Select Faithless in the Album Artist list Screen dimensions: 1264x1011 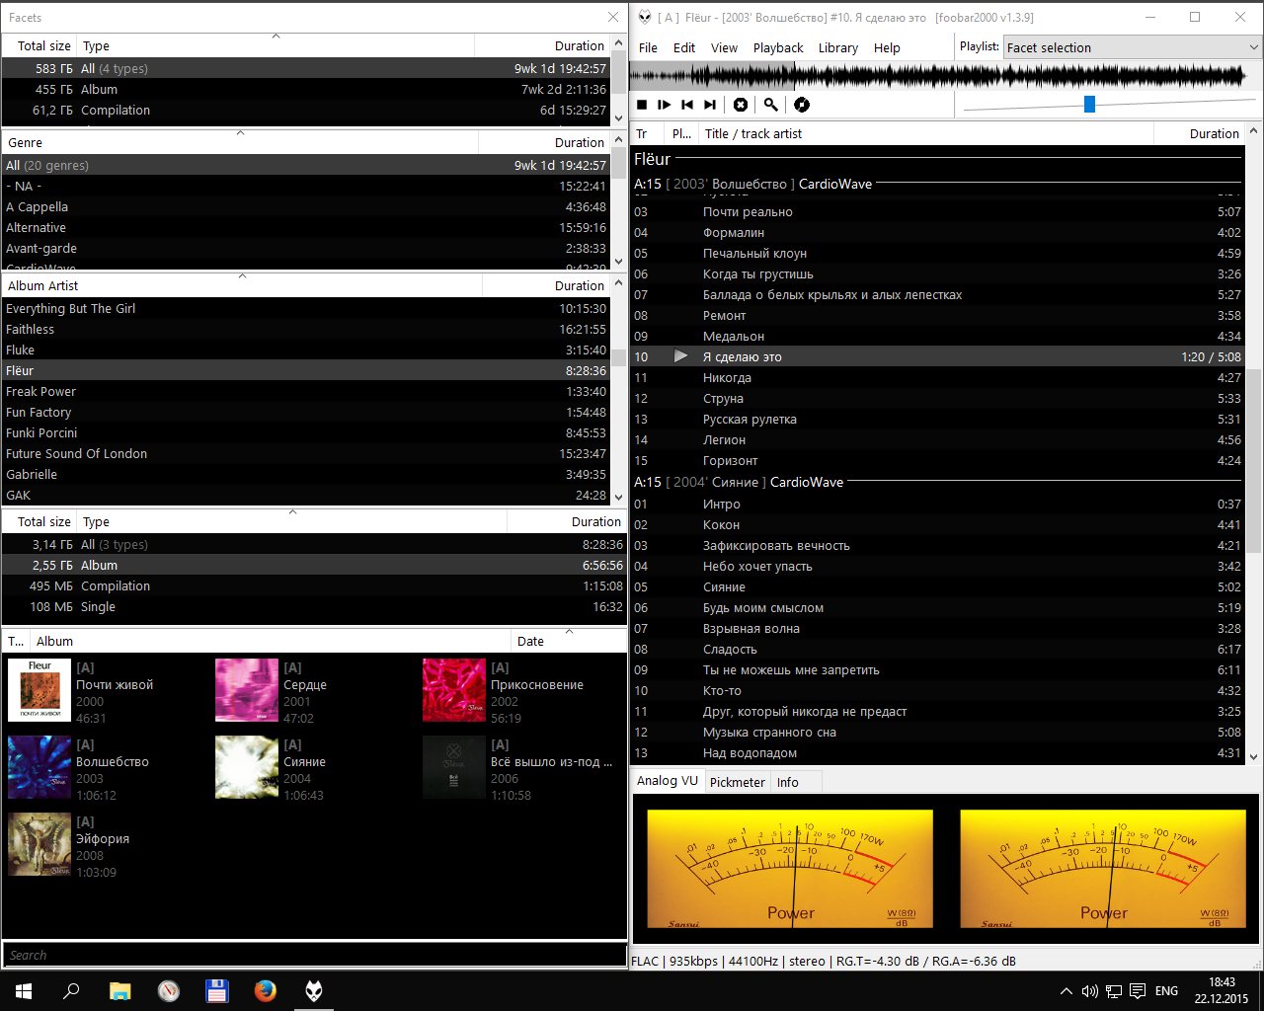click(31, 330)
